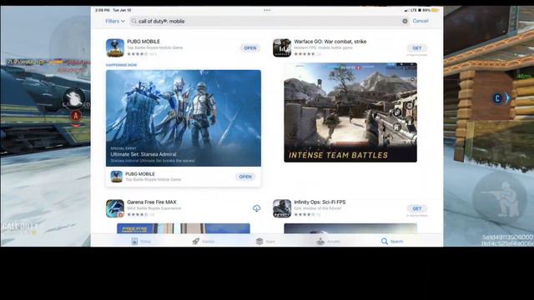
Task: Tap the C objective marker in background game
Action: [497, 98]
